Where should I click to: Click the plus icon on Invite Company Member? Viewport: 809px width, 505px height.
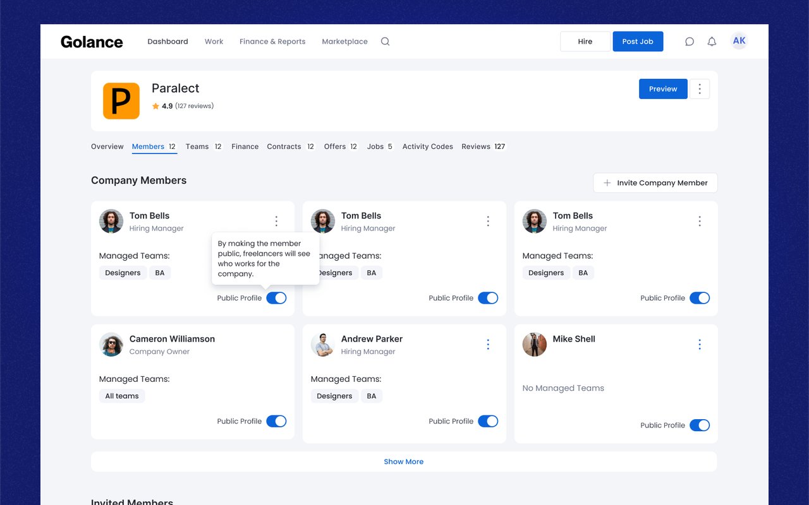point(607,183)
